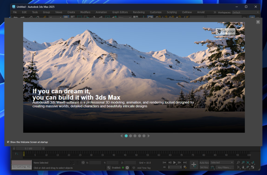Open the Language selector on welcome slide
This screenshot has width=267, height=175.
tap(226, 31)
